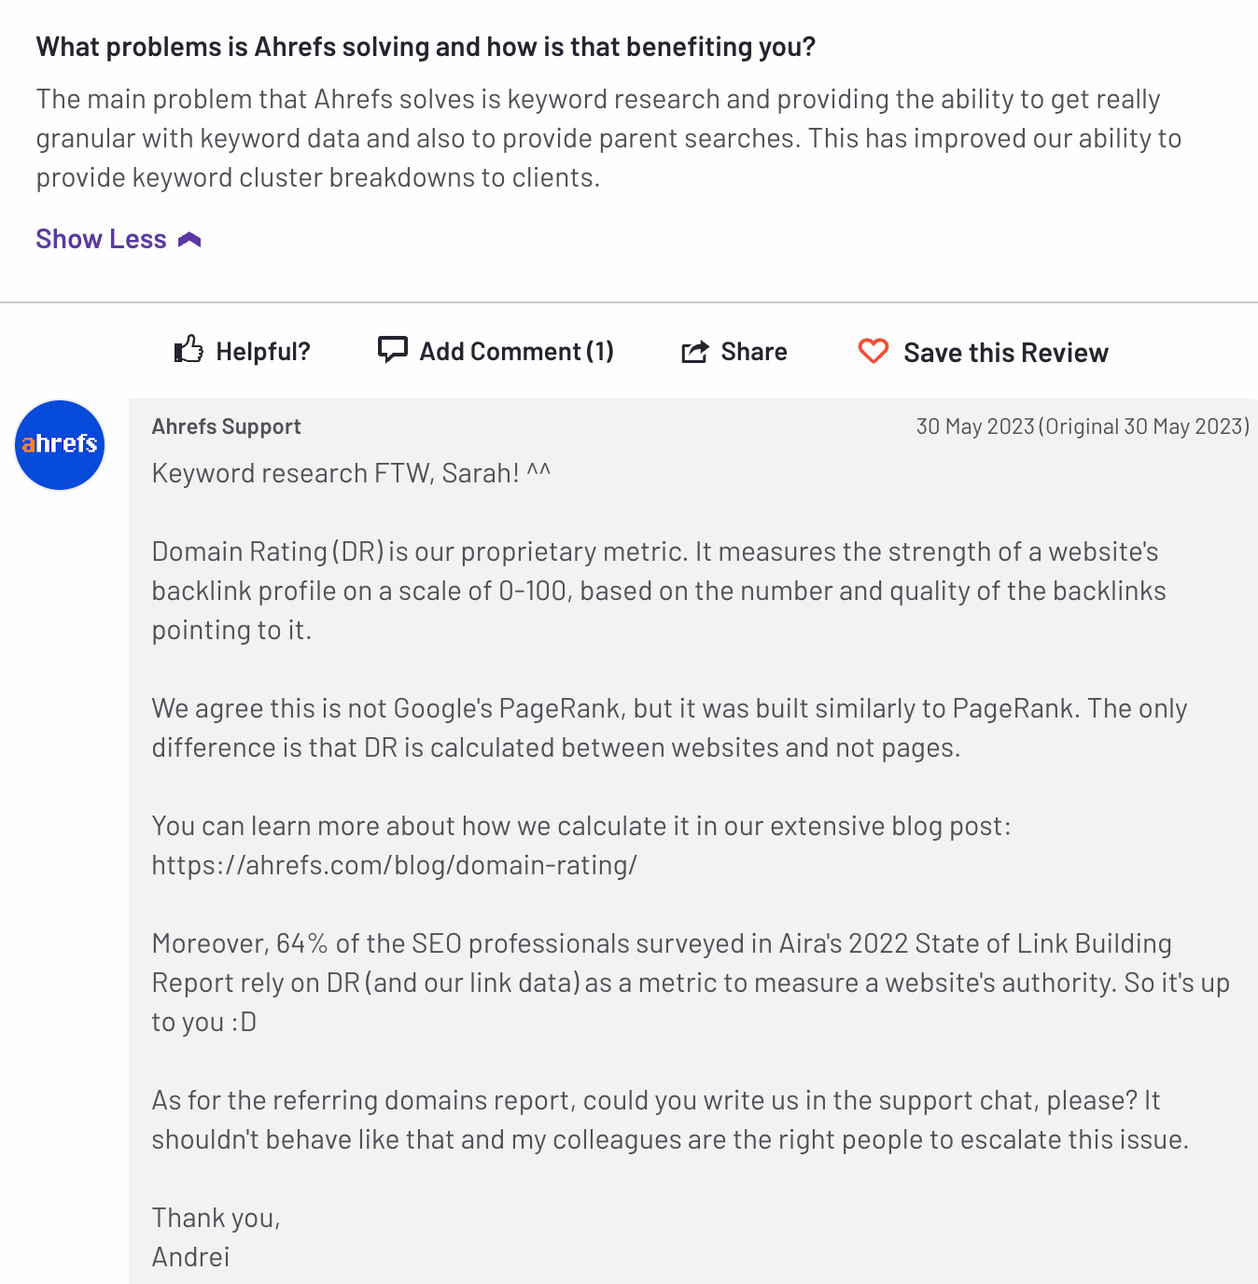Collapse the review text using the up chevron

click(x=189, y=239)
